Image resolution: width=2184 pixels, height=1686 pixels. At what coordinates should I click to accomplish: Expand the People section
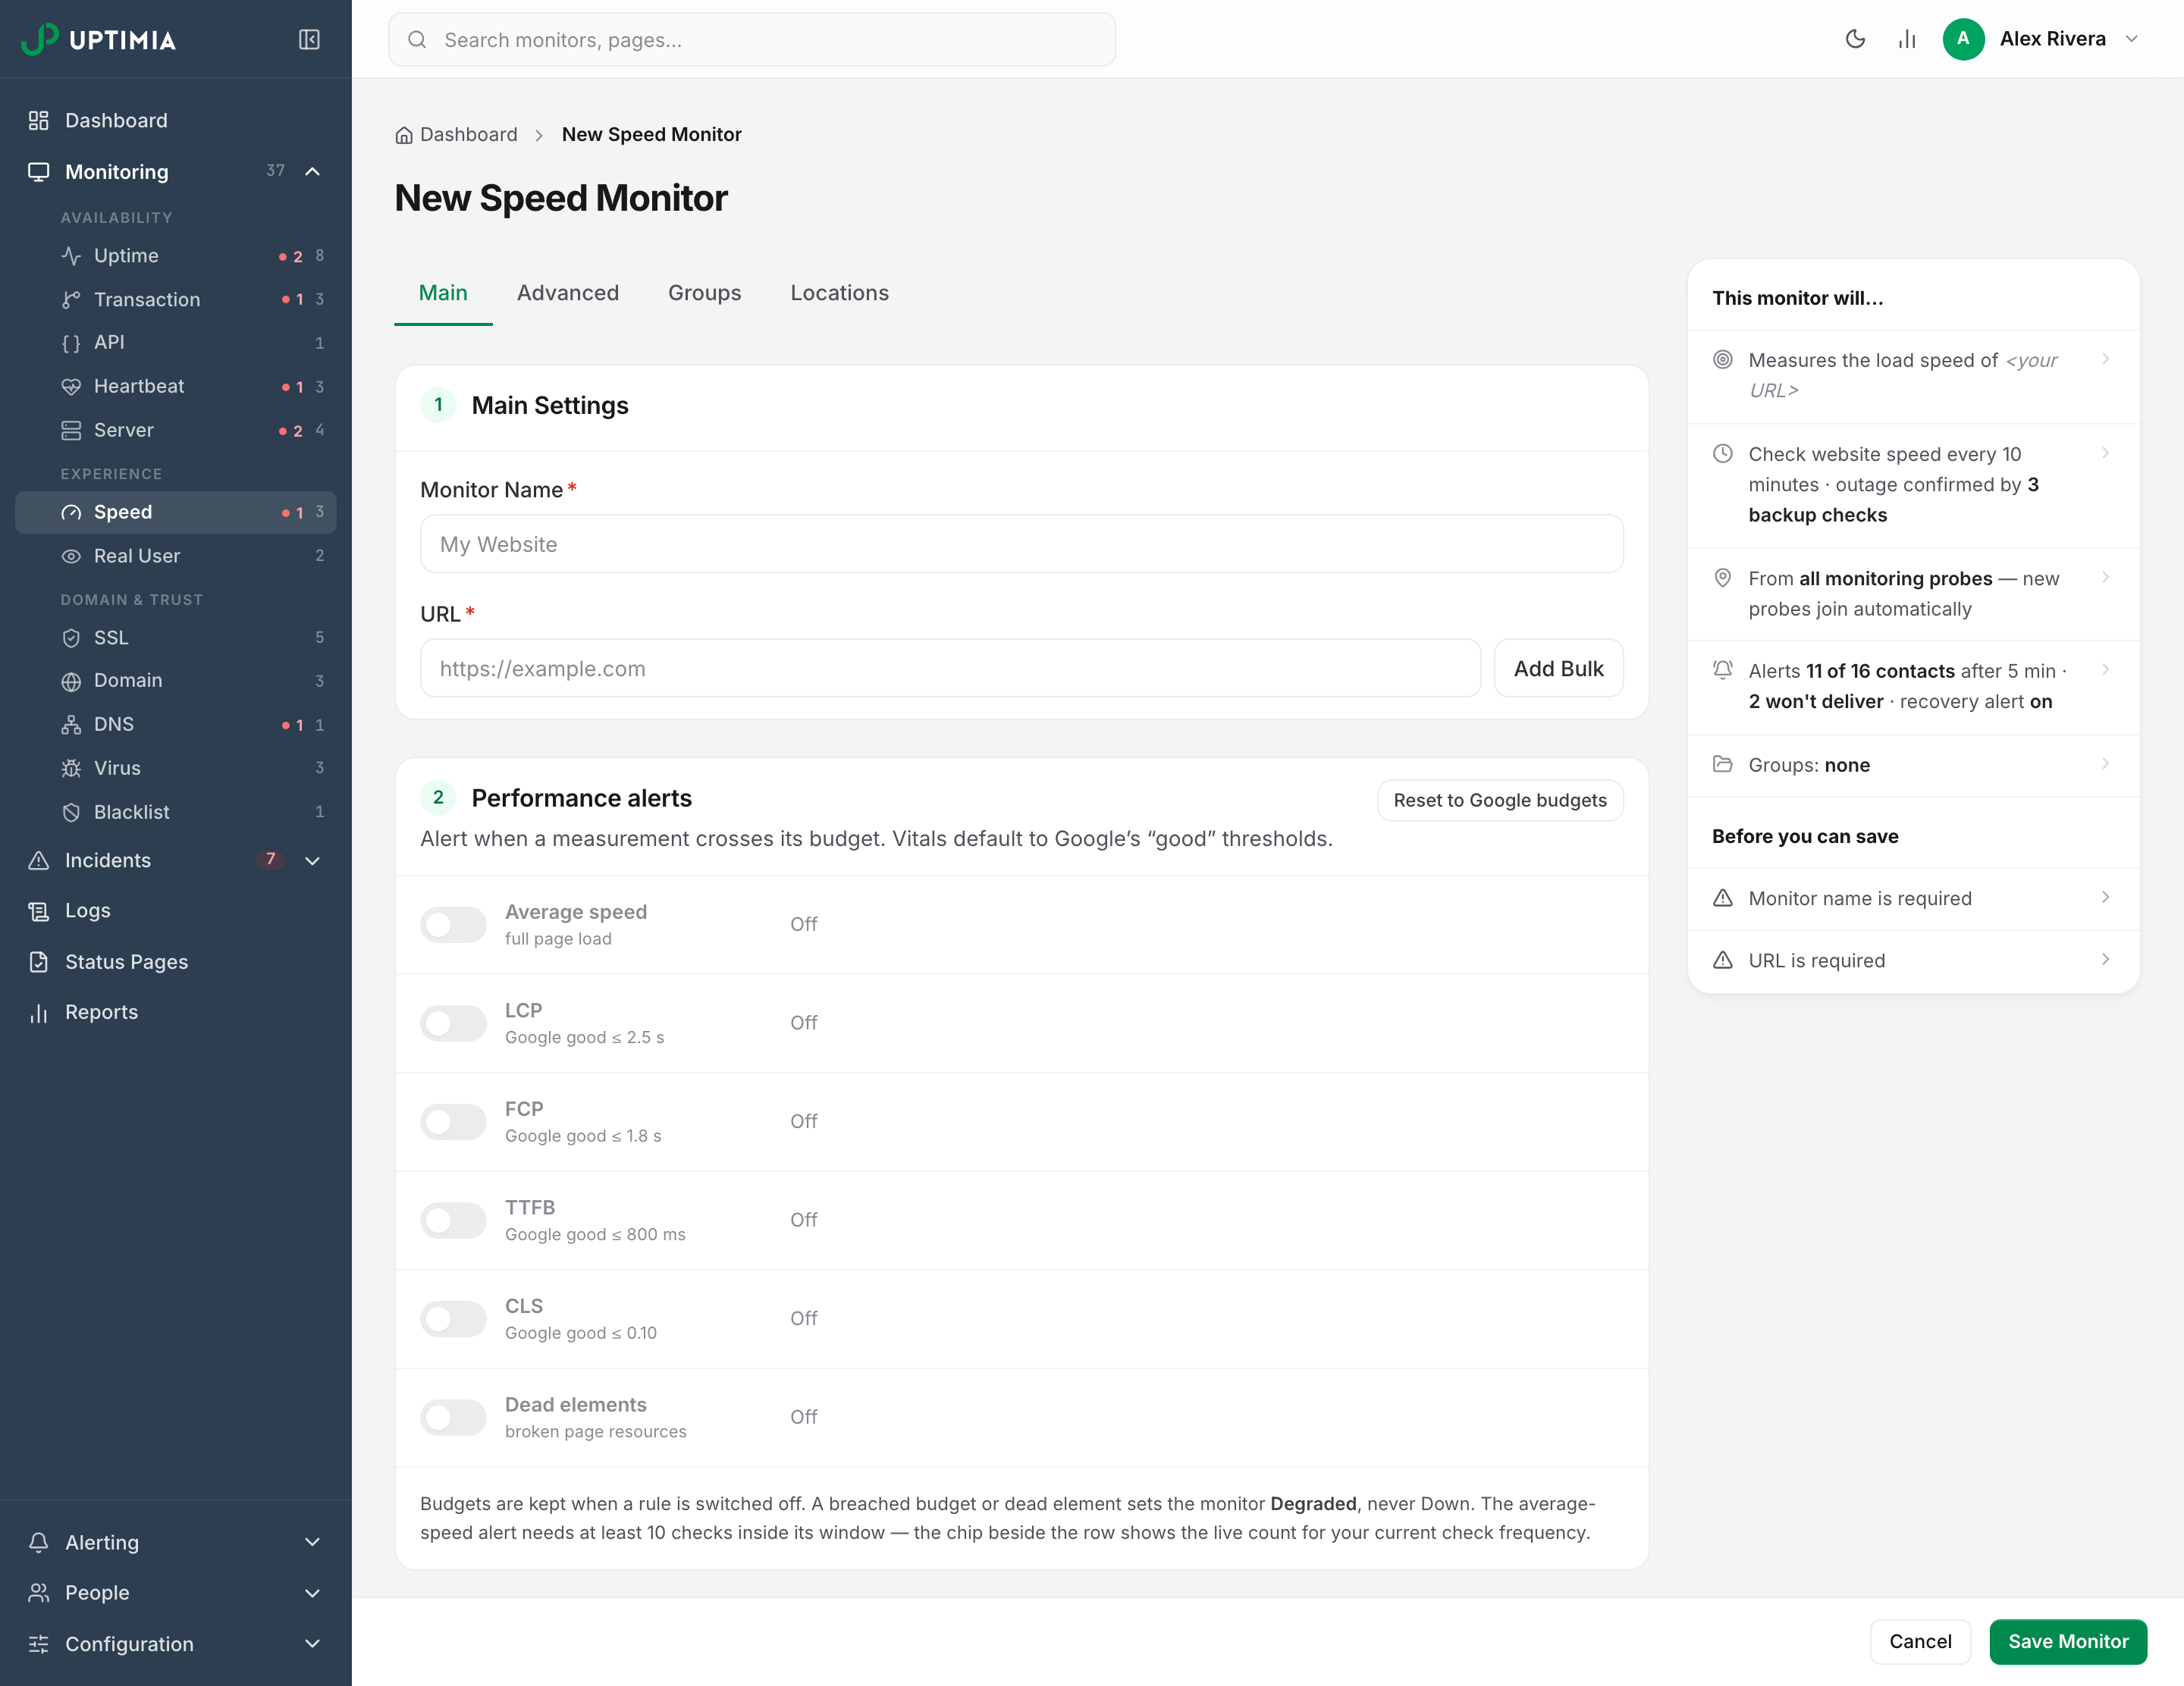point(312,1593)
